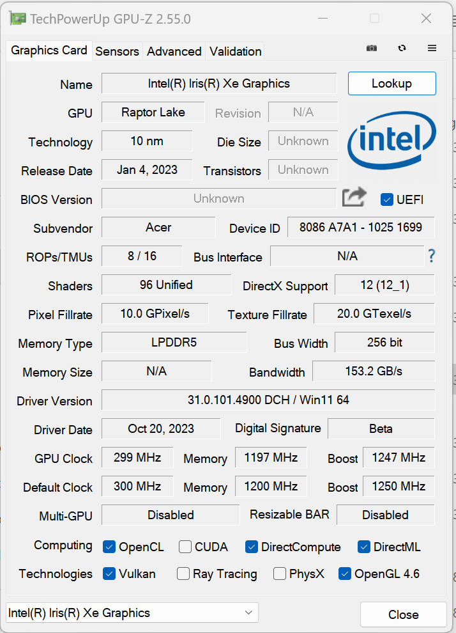Open the hamburger menu icon
The image size is (456, 633).
click(432, 49)
